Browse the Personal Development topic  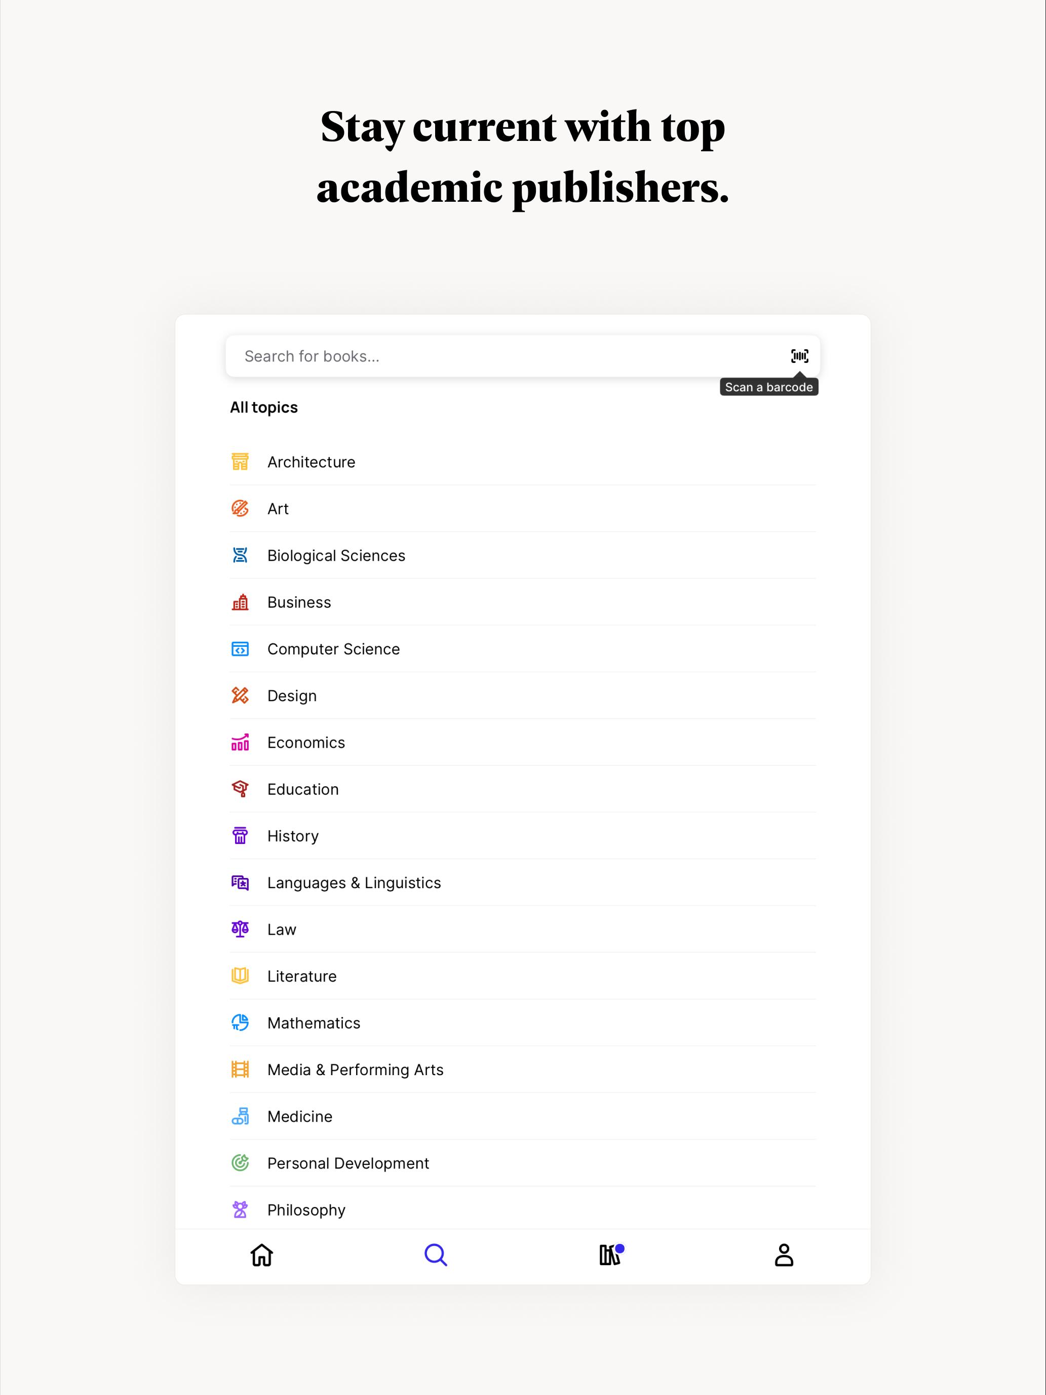click(x=348, y=1163)
